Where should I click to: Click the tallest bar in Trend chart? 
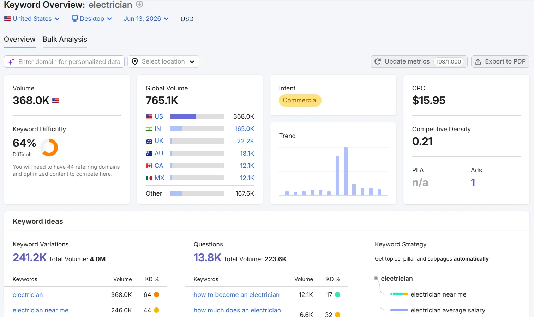(346, 171)
